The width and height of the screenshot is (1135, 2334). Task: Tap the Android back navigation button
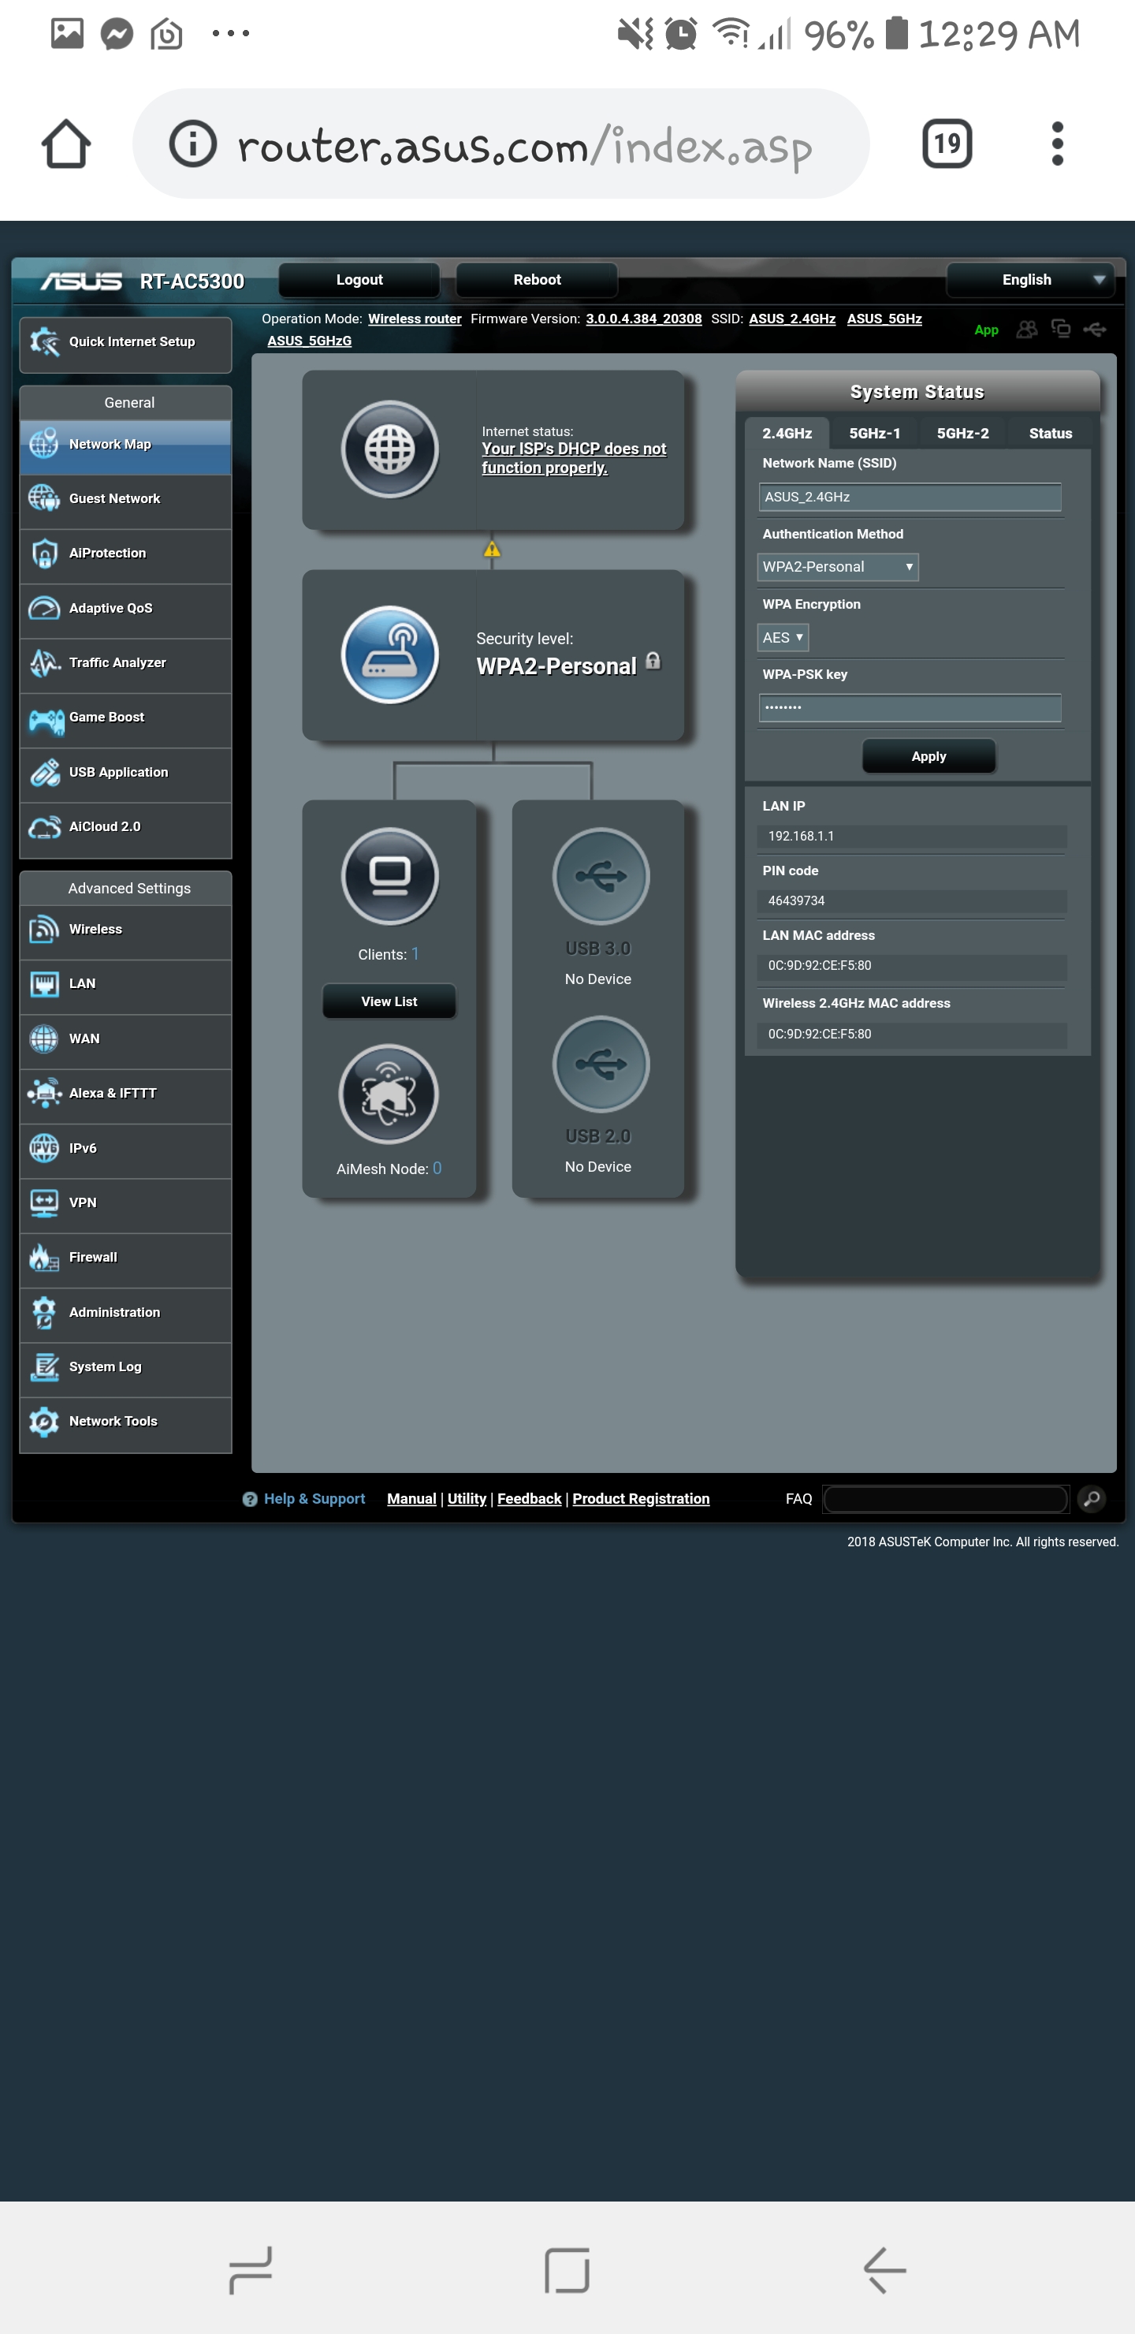[x=884, y=2269]
